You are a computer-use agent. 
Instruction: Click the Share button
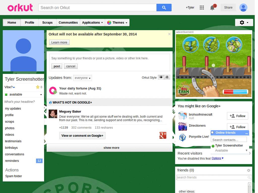(x=228, y=8)
